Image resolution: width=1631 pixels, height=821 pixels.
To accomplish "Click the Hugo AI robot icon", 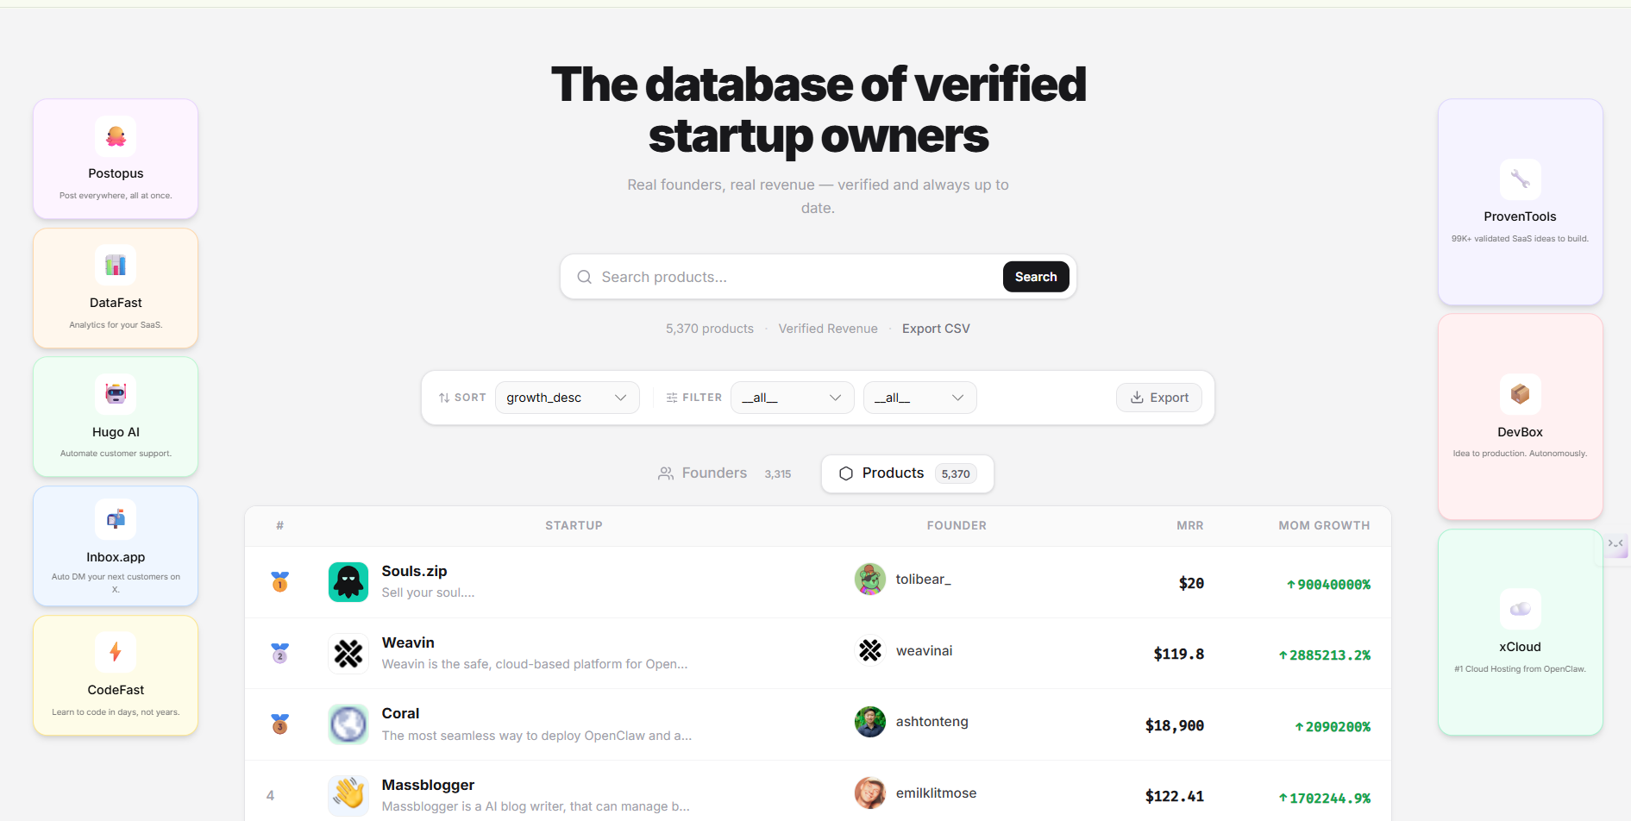I will [116, 394].
